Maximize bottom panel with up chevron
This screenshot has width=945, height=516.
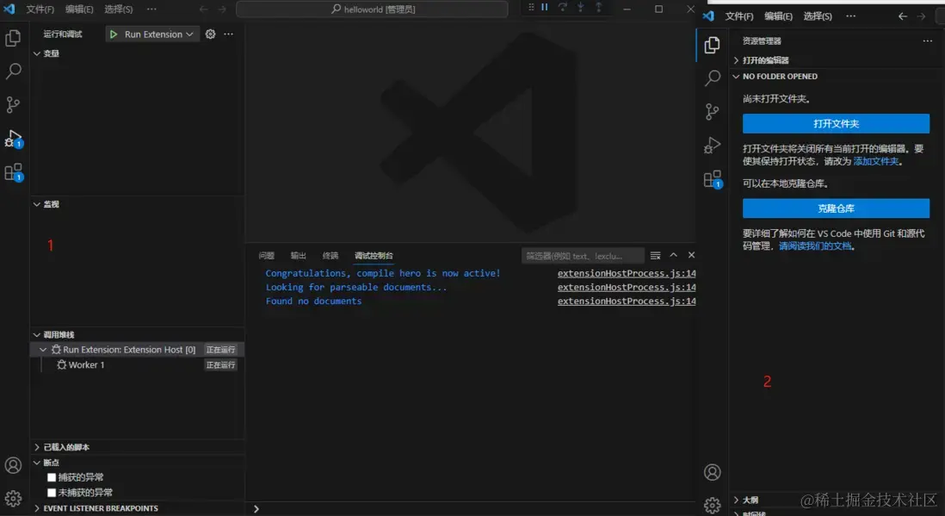coord(673,255)
